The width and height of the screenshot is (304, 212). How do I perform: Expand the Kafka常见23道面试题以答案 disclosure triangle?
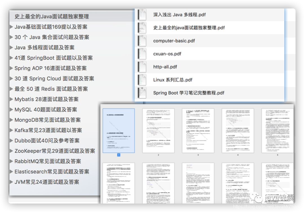coord(12,130)
